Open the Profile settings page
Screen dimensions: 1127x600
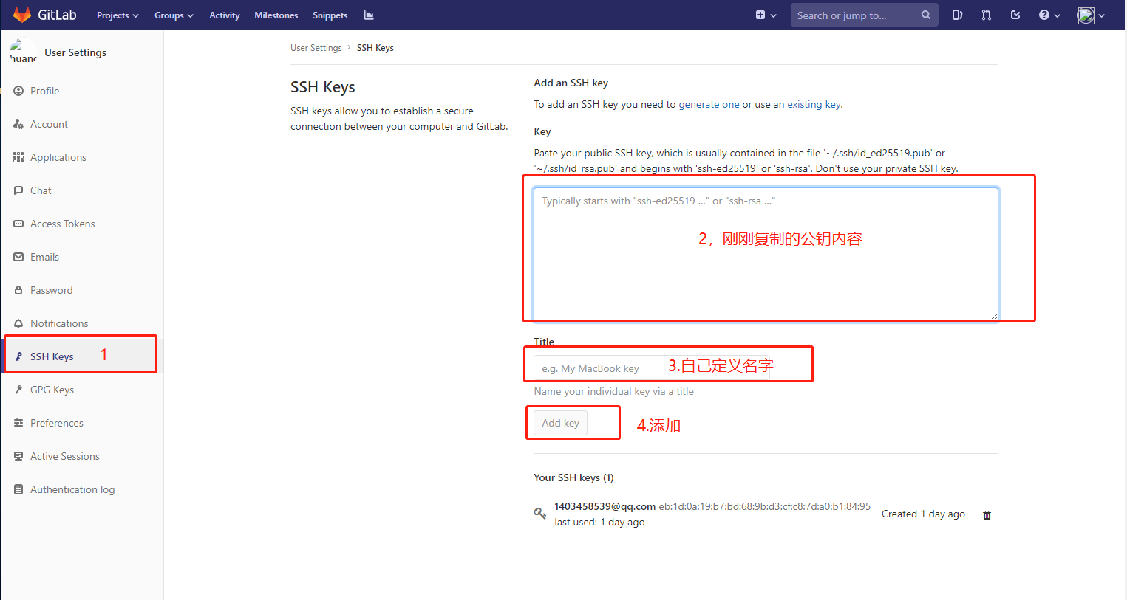coord(44,91)
